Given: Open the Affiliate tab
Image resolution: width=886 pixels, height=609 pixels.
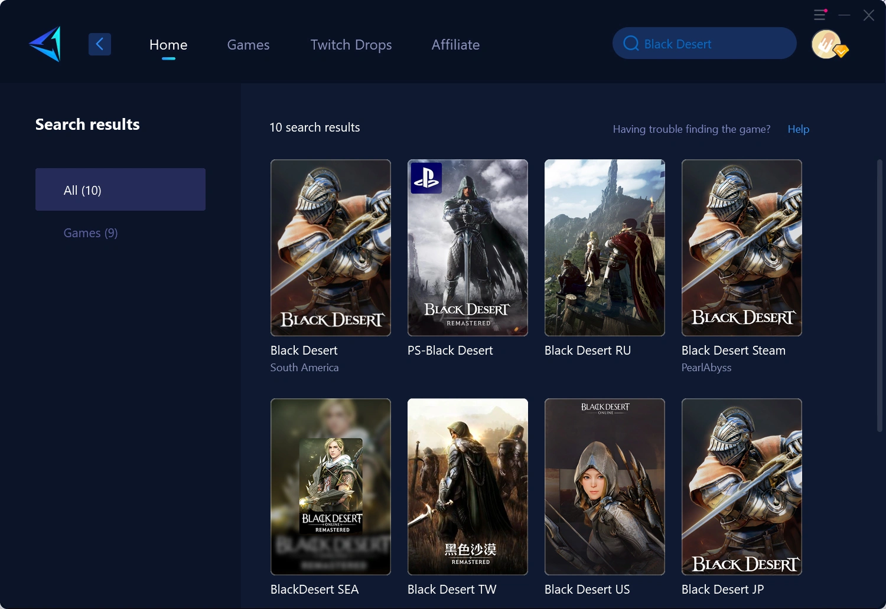Looking at the screenshot, I should click(x=455, y=45).
